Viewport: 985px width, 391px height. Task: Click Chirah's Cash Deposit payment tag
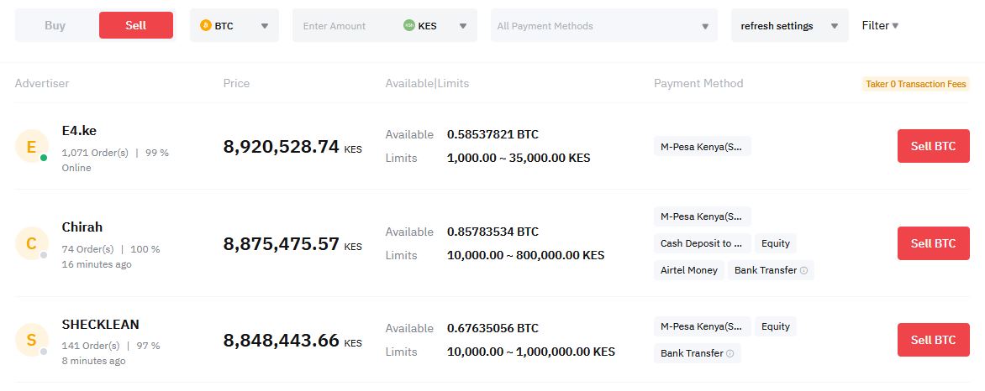click(703, 243)
